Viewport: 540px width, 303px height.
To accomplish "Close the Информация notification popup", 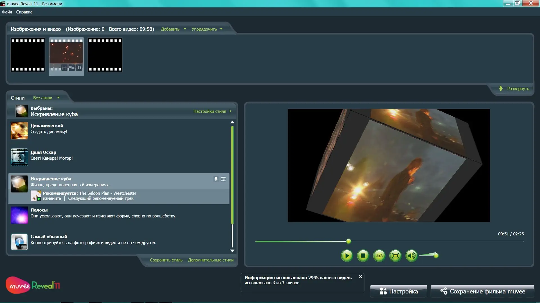I will (360, 277).
